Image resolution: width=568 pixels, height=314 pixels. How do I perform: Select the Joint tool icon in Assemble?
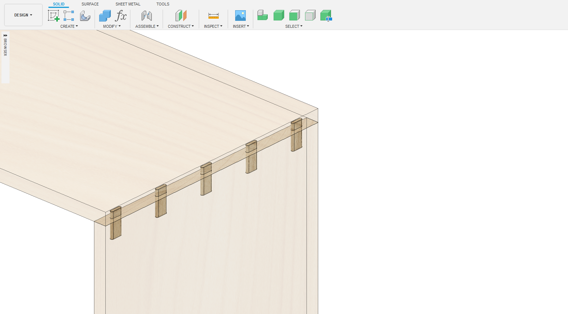(147, 16)
